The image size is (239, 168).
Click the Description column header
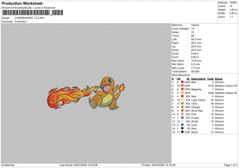(x=198, y=79)
